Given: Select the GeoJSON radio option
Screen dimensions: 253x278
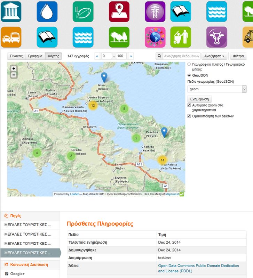Looking at the screenshot, I should [x=189, y=75].
